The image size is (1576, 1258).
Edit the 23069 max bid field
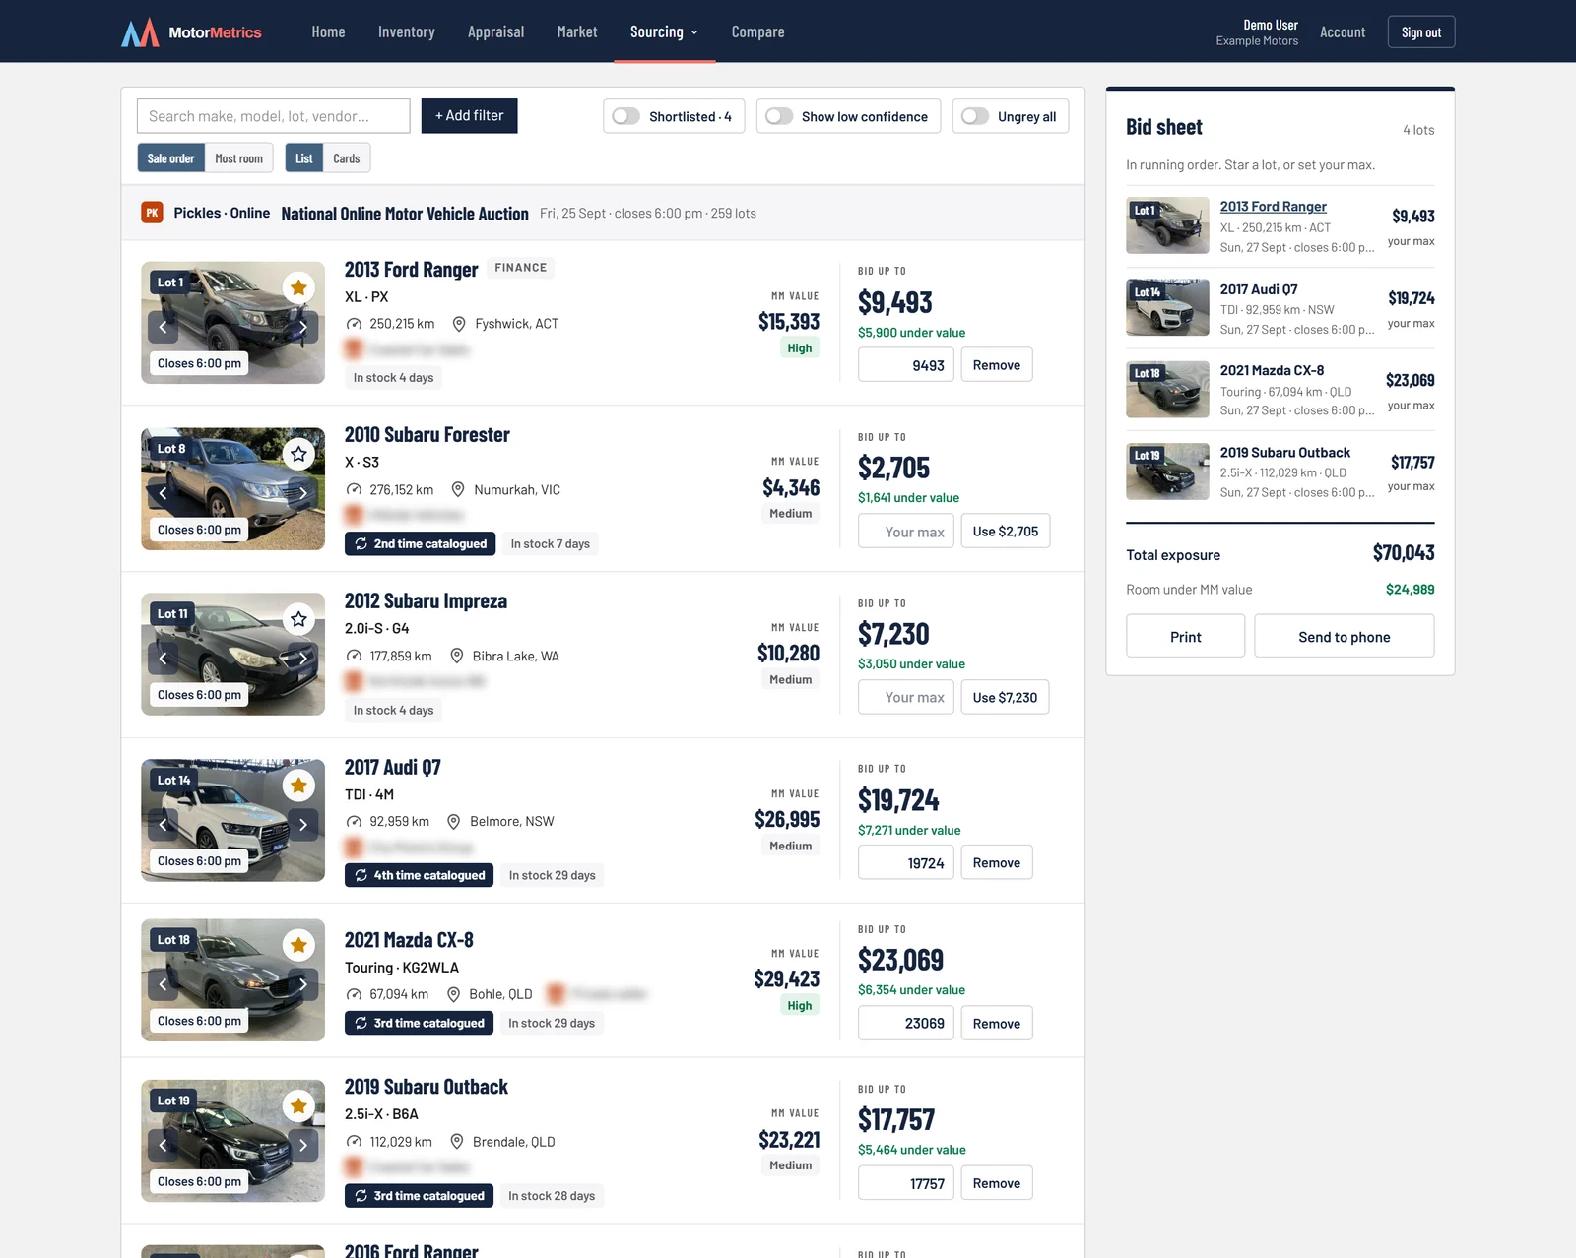tap(906, 1024)
